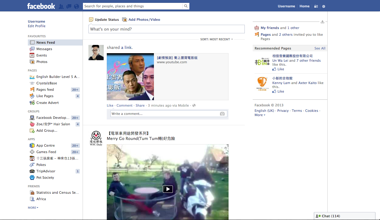
Task: Click Comment under the shared link post
Action: 125,105
